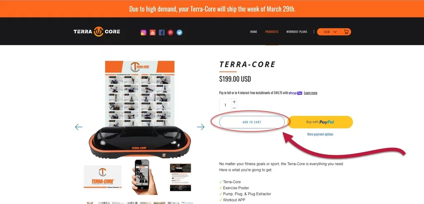Click the Learn more Shop Pay link

(x=311, y=93)
